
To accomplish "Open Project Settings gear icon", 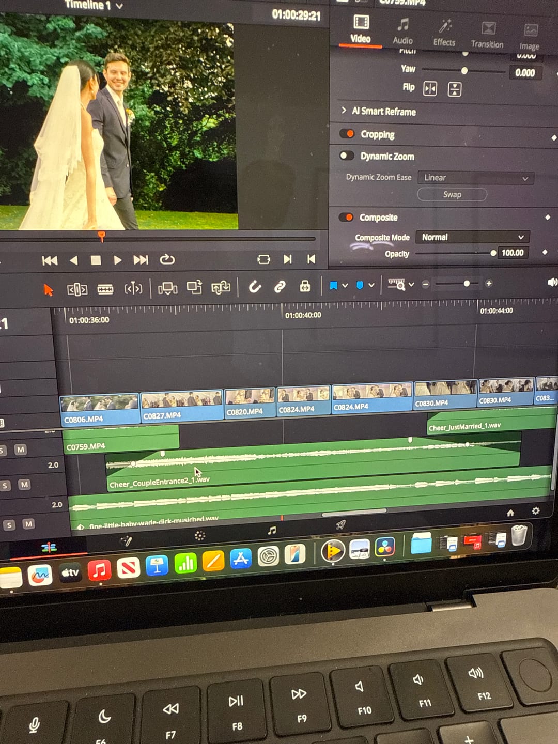I will click(536, 511).
